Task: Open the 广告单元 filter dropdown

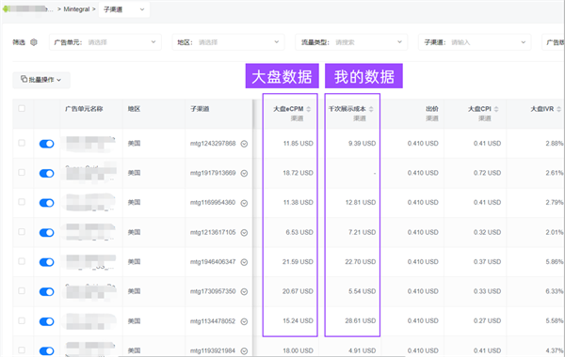Action: click(x=105, y=42)
